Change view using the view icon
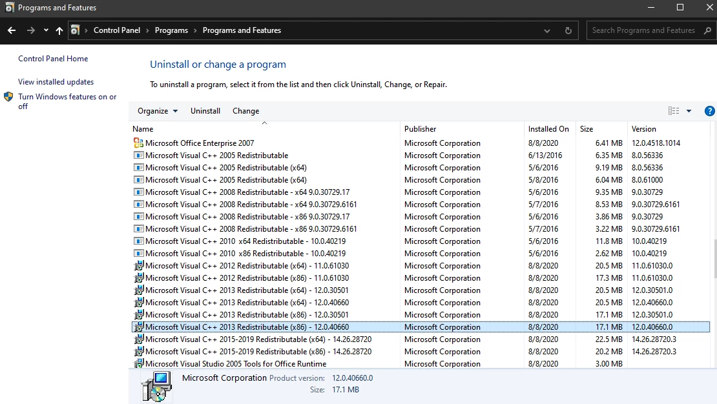Screen dimensions: 717x404 (674, 110)
